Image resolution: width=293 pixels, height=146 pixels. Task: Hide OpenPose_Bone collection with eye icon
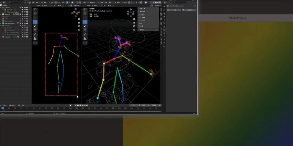(25, 23)
